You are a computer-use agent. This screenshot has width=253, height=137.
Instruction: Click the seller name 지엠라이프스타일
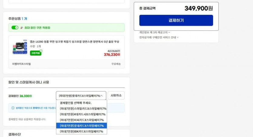tap(21, 64)
